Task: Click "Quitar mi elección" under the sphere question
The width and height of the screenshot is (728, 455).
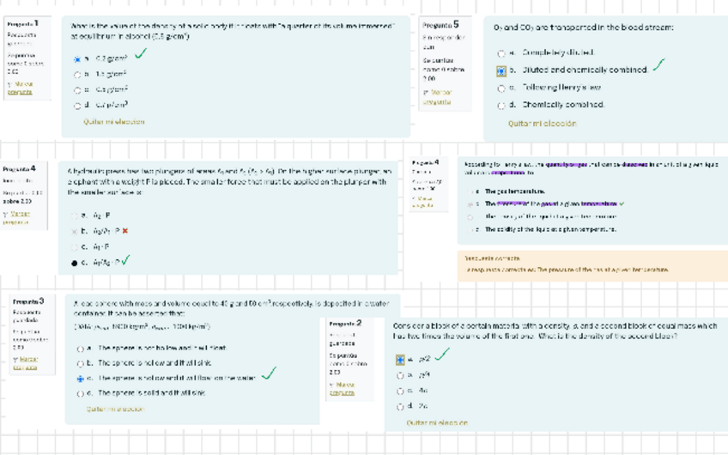Action: click(114, 409)
